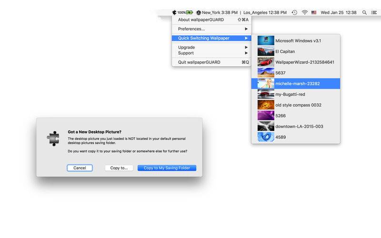Open the US flag input menu

click(314, 12)
